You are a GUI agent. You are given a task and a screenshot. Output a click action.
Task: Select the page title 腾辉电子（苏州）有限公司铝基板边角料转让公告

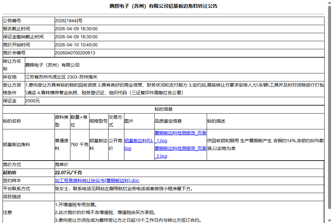163,6
